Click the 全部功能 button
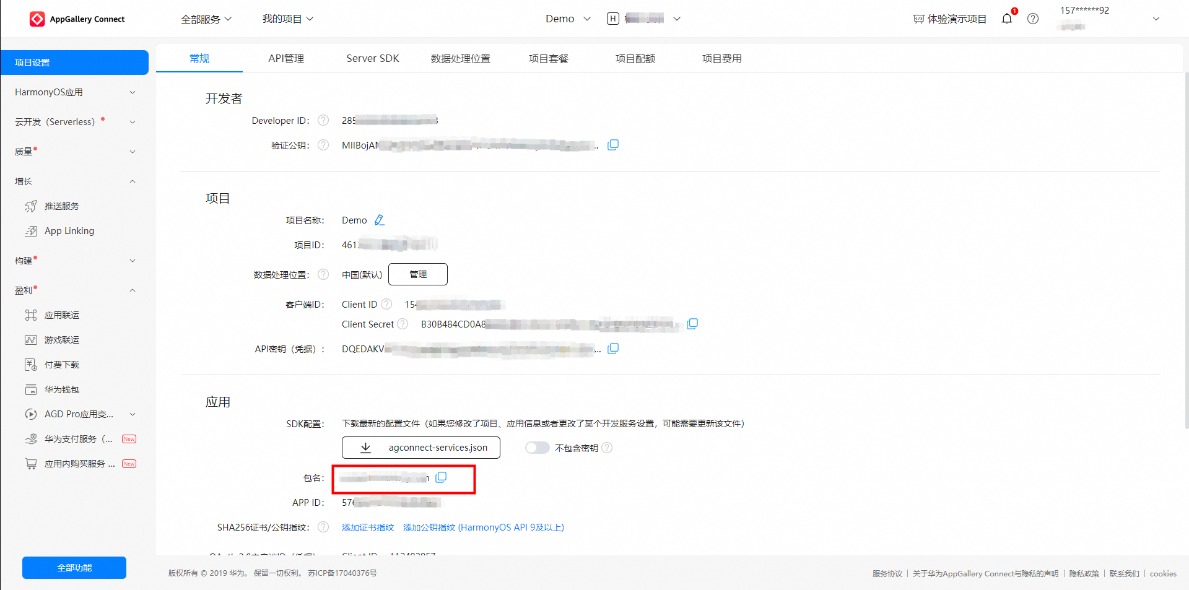This screenshot has height=590, width=1189. (x=74, y=568)
